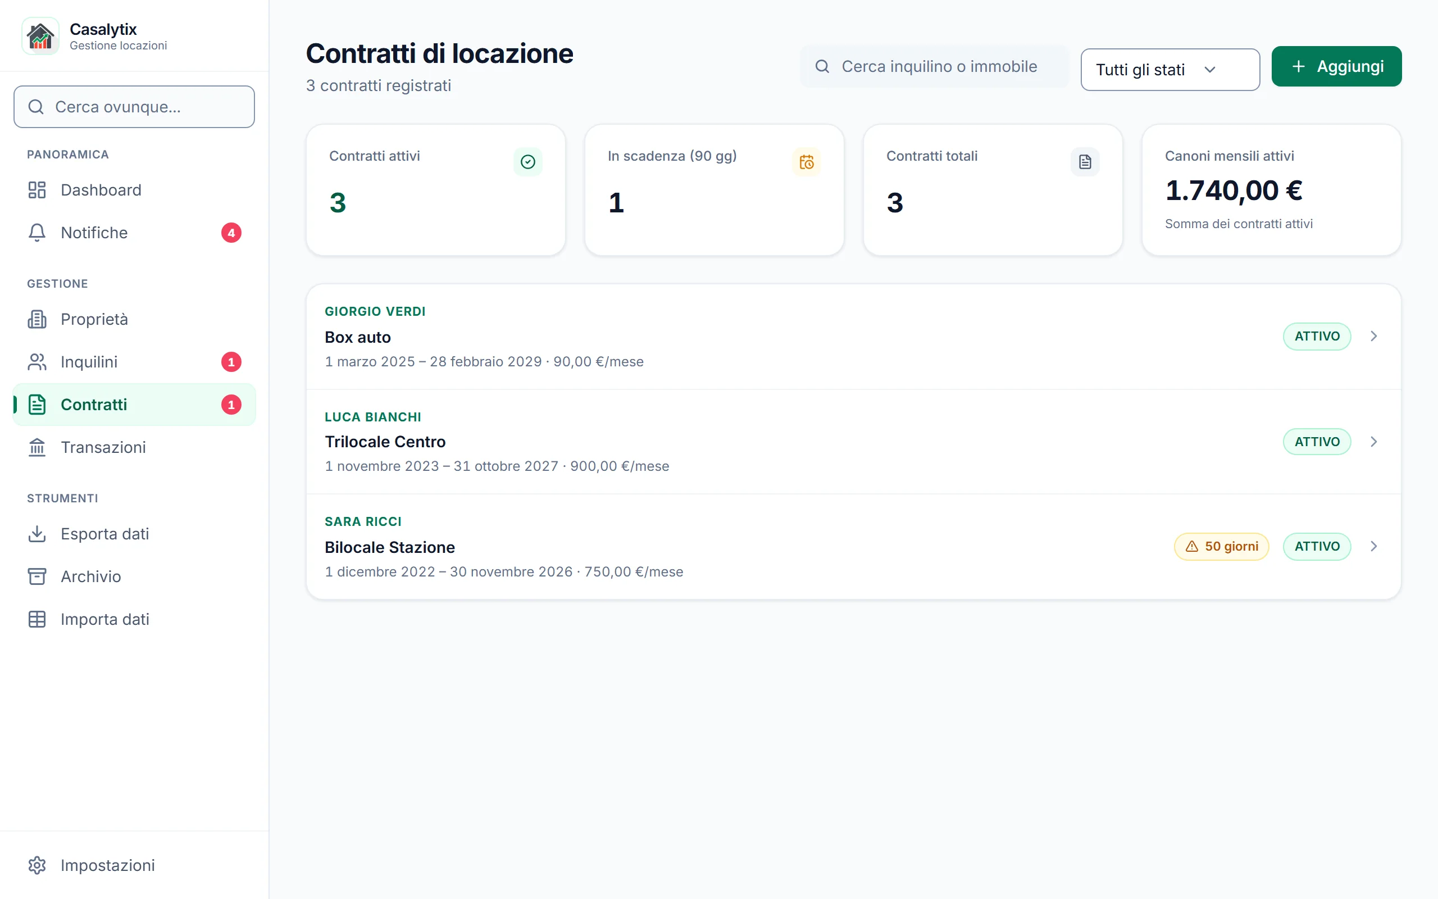Click the Importa dati table icon
Image resolution: width=1438 pixels, height=899 pixels.
pos(37,620)
